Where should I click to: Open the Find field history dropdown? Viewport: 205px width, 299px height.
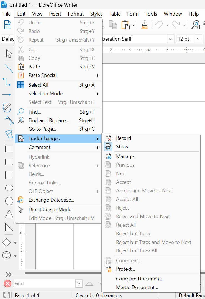[79, 283]
